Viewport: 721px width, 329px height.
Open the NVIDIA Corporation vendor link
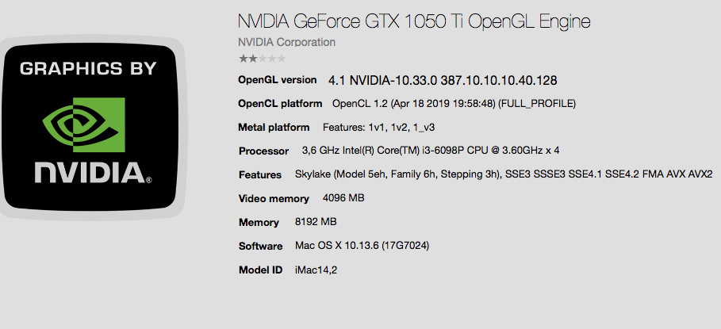[x=286, y=42]
